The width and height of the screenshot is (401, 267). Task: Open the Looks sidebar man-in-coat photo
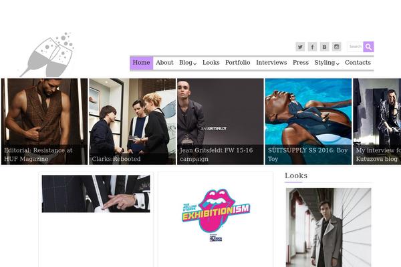(328, 228)
